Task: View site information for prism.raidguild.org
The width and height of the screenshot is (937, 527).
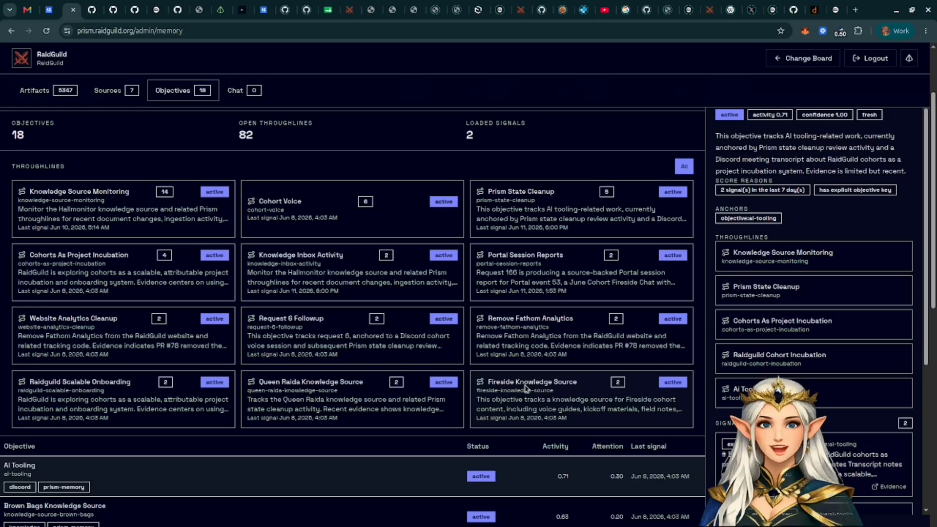Action: (x=67, y=31)
